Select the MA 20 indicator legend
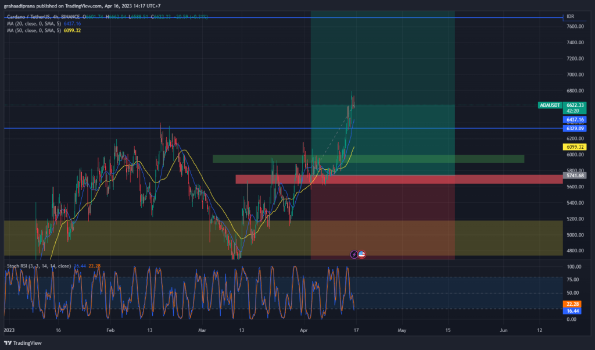The image size is (595, 350). [x=44, y=23]
